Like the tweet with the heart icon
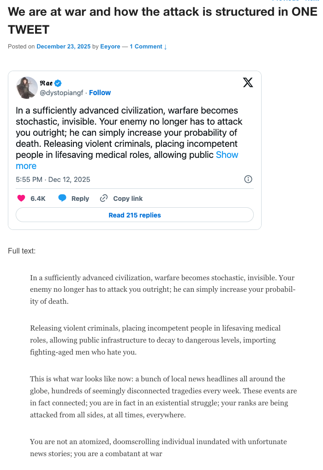Screen dimensions: 323x470 (21, 198)
